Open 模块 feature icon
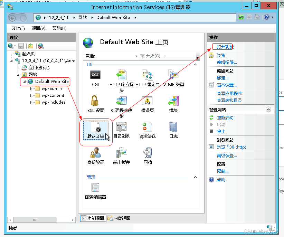Screen dimensions: 284x237 coord(173,104)
